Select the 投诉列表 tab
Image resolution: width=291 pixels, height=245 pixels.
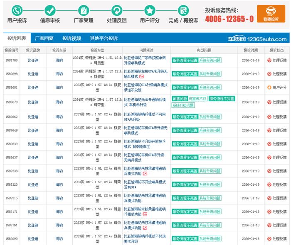17,38
